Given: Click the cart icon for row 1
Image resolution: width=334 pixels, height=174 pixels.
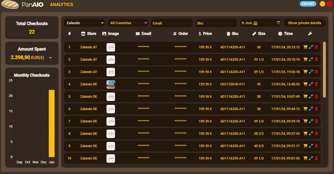Looking at the screenshot, I should click(x=305, y=47).
